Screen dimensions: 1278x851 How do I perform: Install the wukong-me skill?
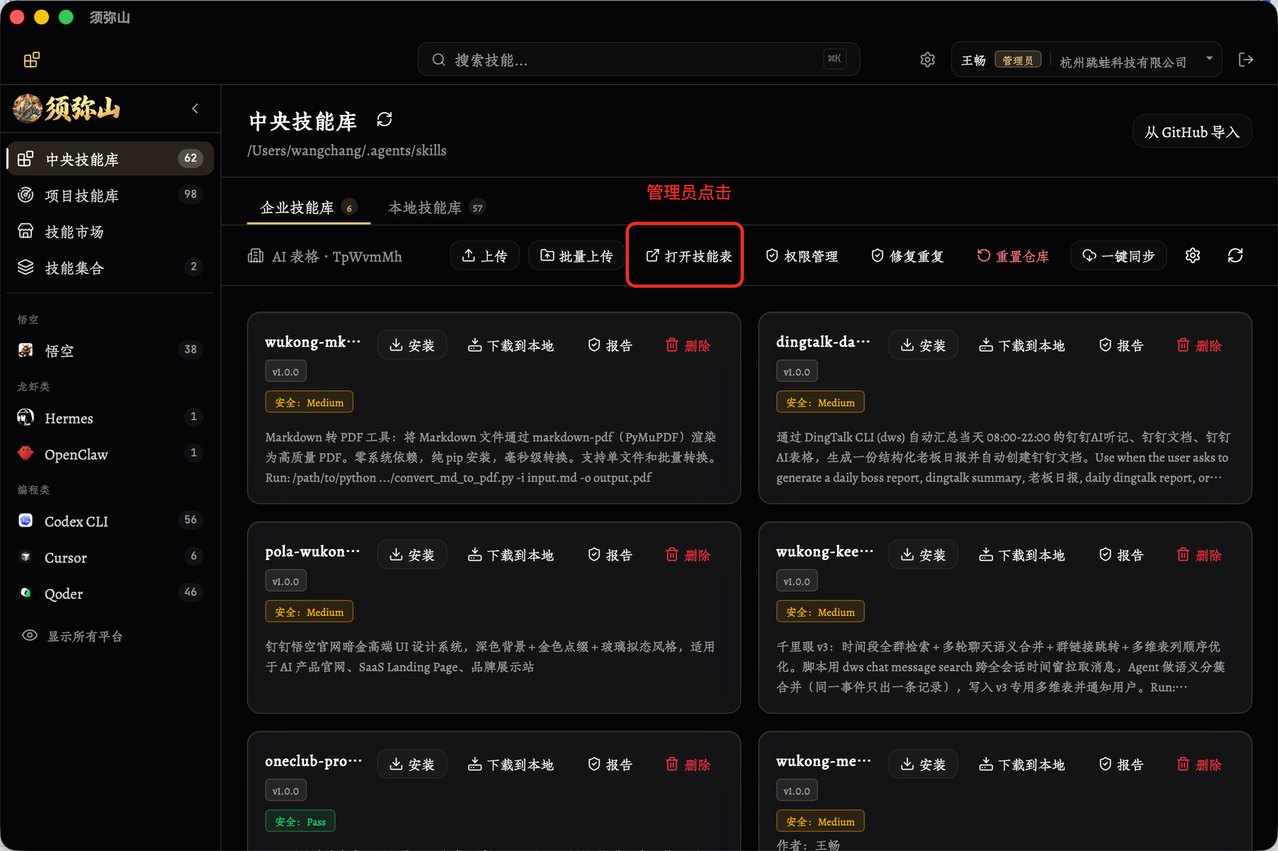[923, 764]
